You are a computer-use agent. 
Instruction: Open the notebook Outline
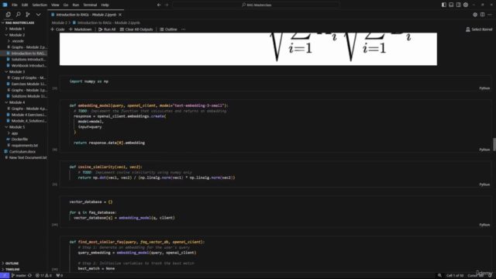pyautogui.click(x=168, y=29)
